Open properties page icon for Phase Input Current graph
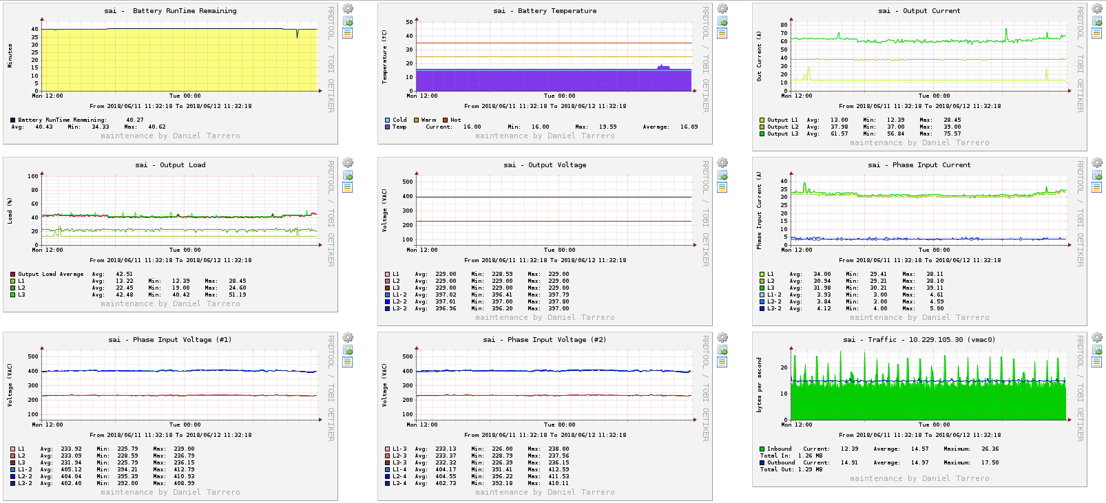The height and width of the screenshot is (503, 1106). (x=1097, y=186)
